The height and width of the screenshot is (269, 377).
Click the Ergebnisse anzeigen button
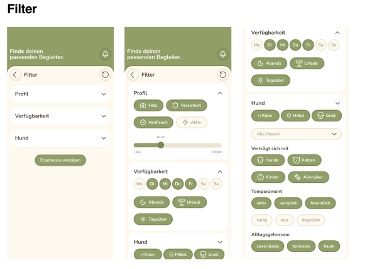pos(60,160)
